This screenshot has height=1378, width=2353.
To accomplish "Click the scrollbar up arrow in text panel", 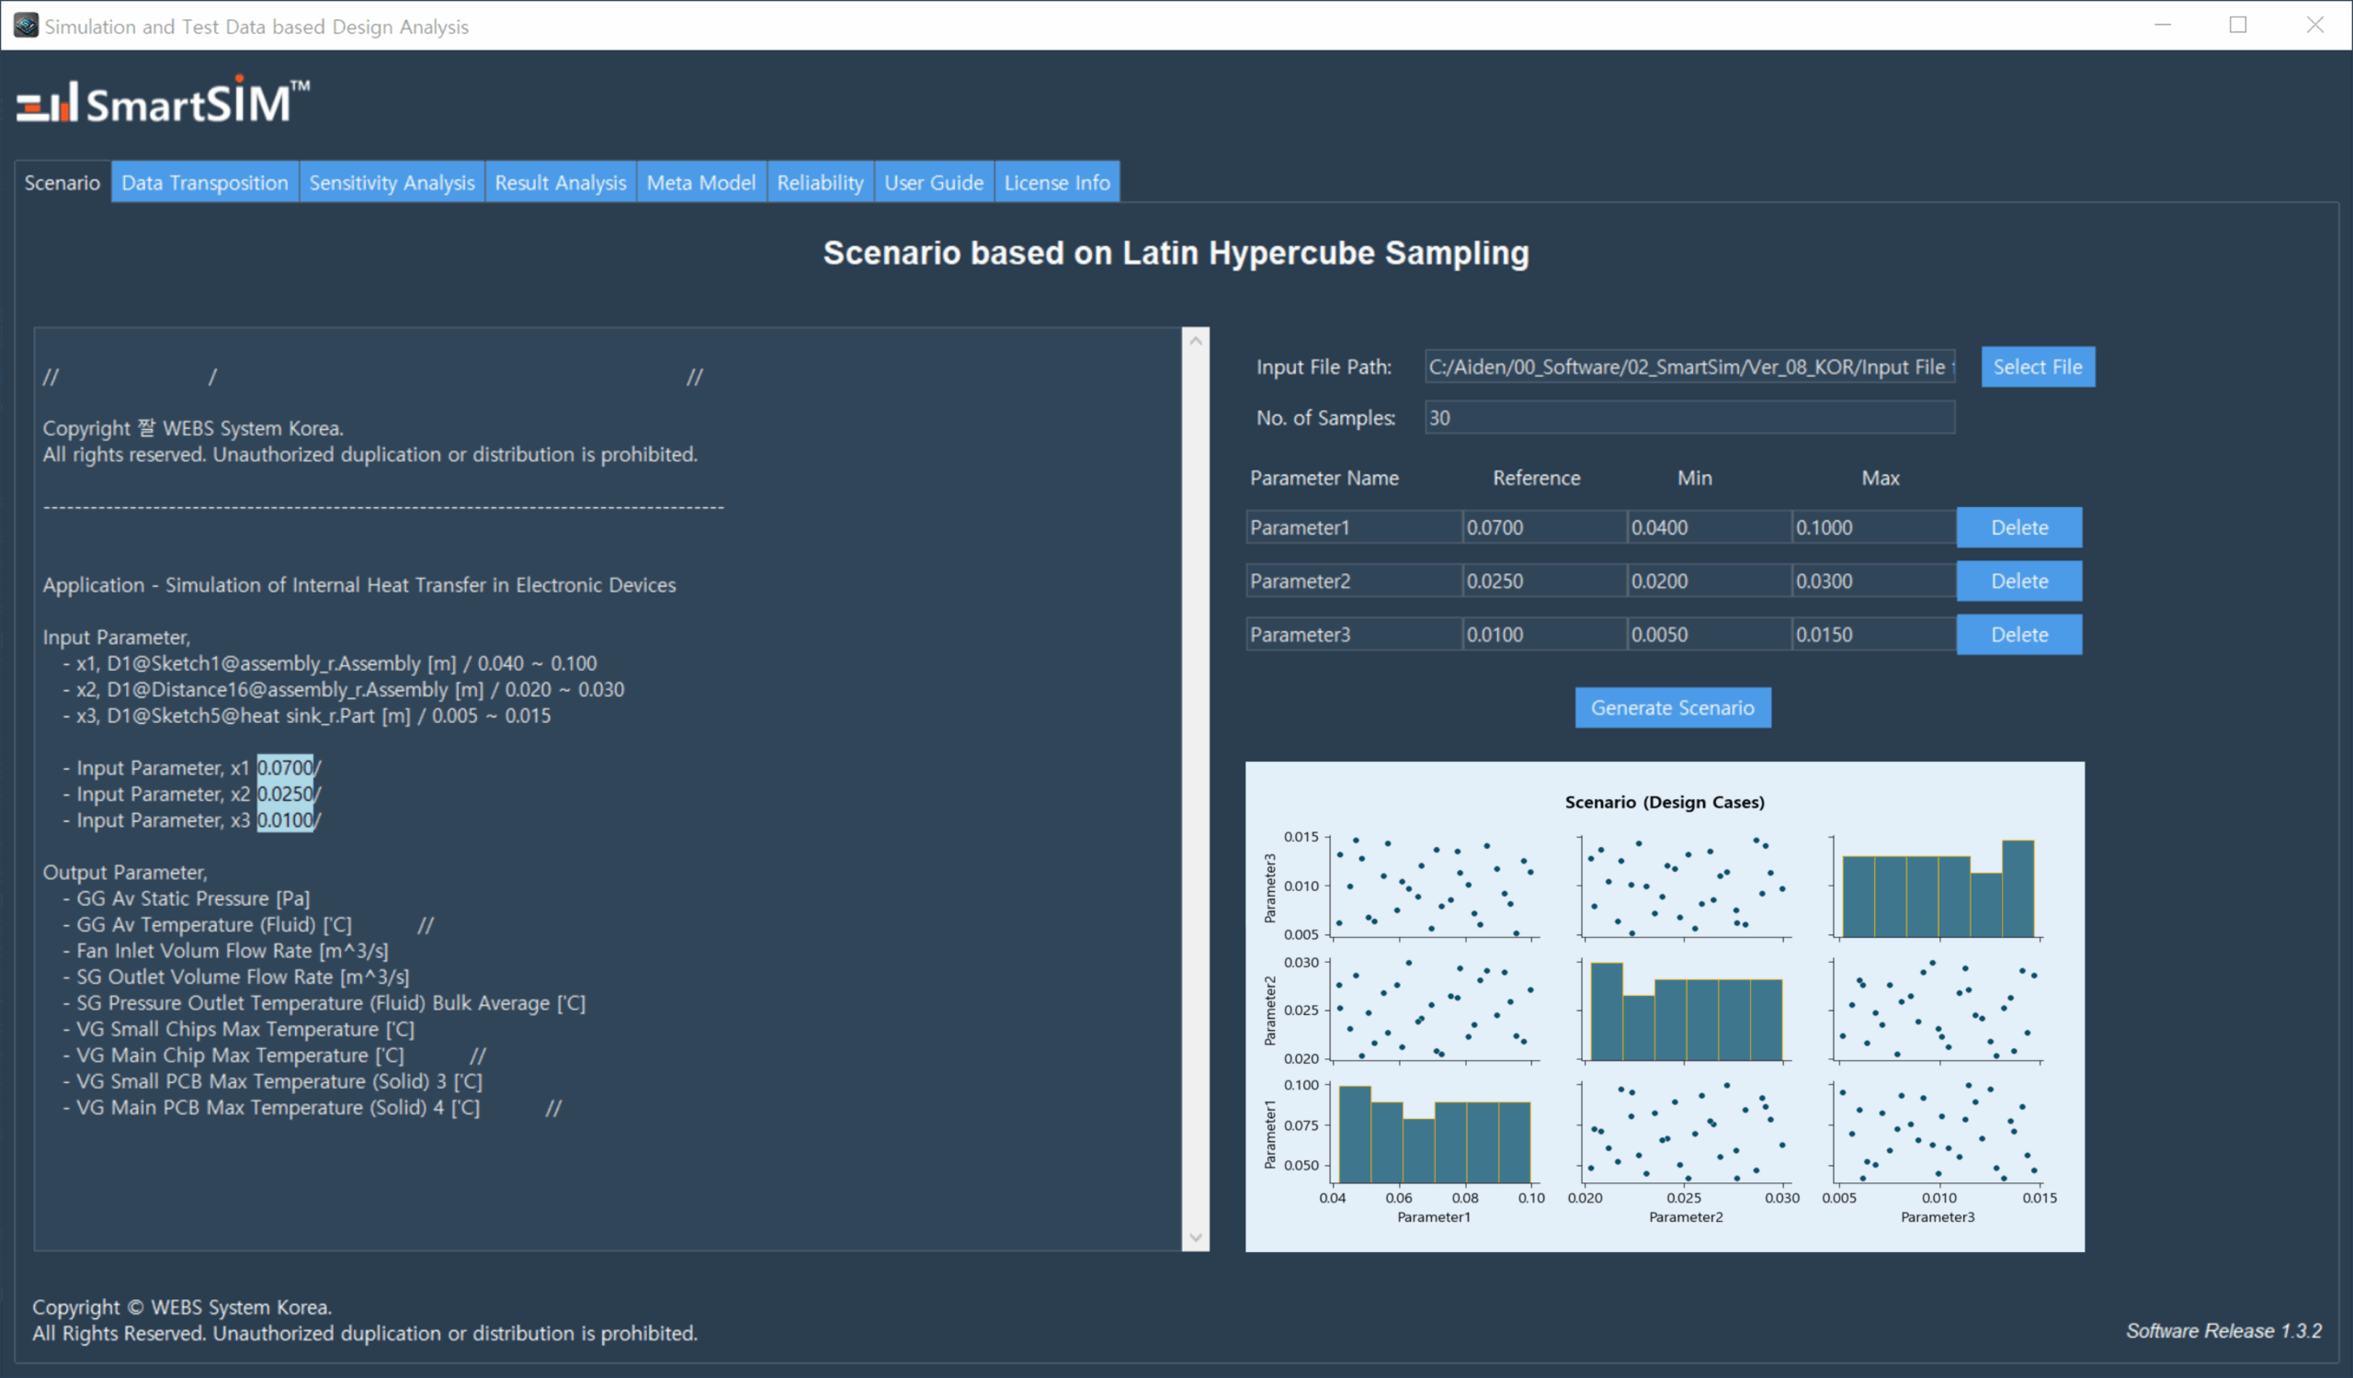I will pyautogui.click(x=1195, y=342).
